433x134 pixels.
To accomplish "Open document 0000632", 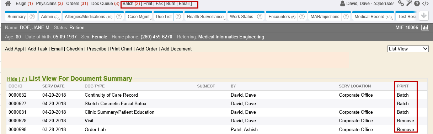I will (17, 95).
